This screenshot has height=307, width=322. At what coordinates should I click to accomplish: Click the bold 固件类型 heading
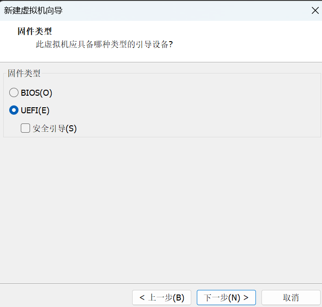(35, 31)
